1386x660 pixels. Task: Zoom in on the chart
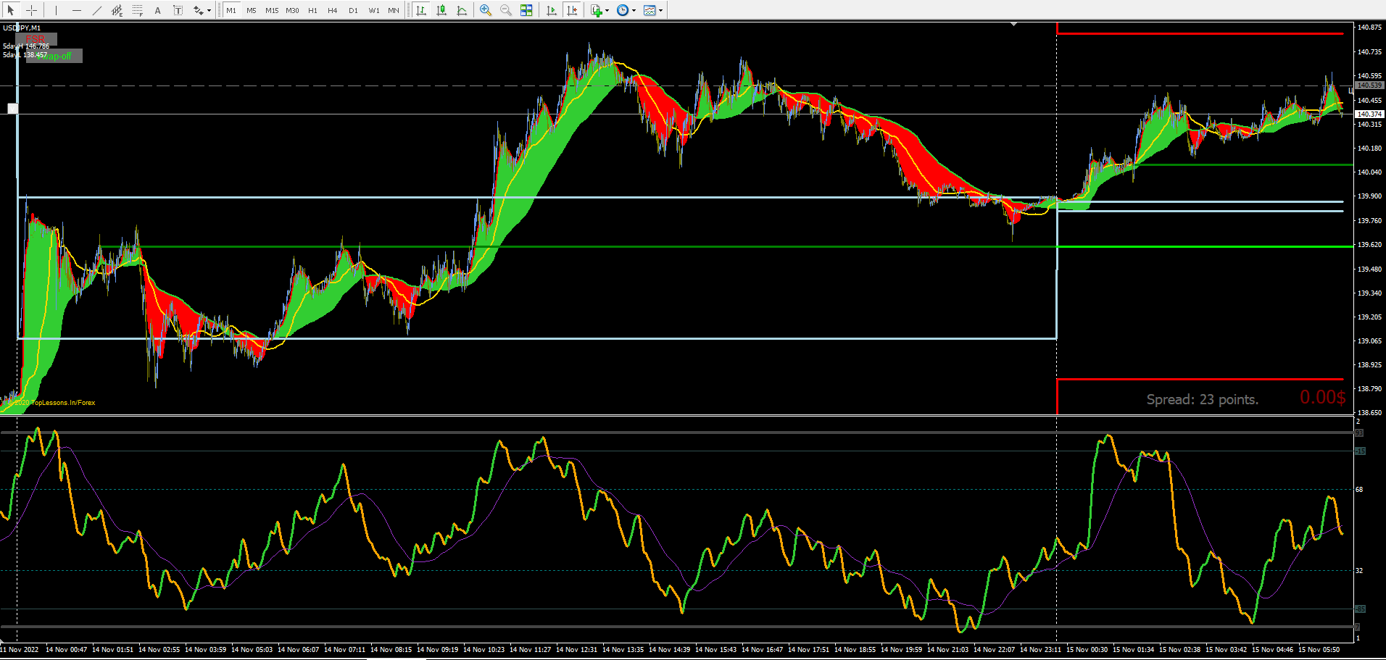486,10
